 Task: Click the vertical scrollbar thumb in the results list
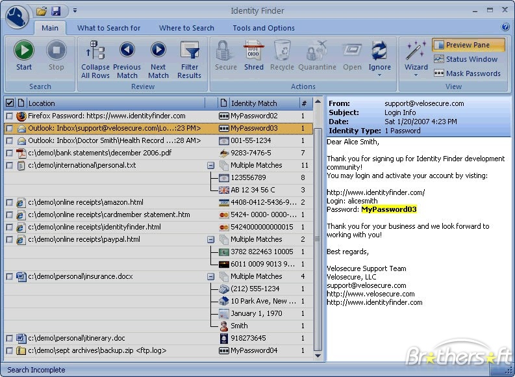coord(318,239)
